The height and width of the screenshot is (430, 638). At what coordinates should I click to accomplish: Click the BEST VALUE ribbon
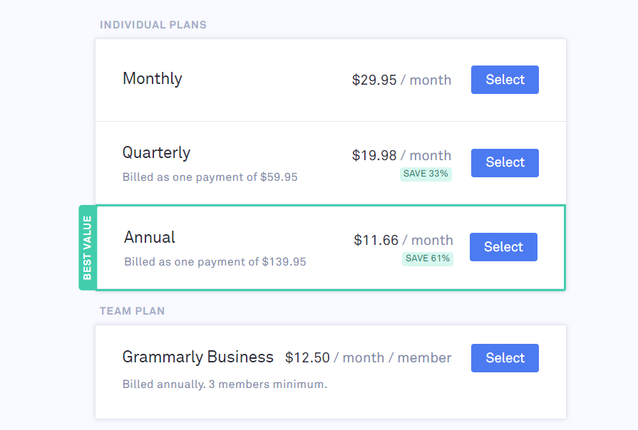[87, 248]
